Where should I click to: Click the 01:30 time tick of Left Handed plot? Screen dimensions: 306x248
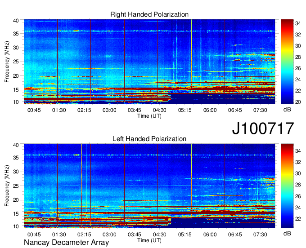[59, 235]
